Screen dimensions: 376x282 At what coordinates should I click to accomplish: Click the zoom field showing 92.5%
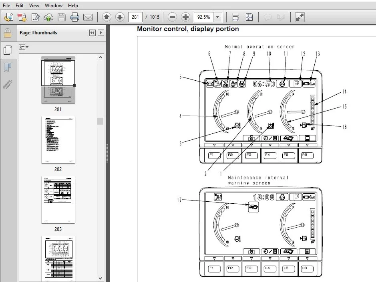pyautogui.click(x=203, y=17)
